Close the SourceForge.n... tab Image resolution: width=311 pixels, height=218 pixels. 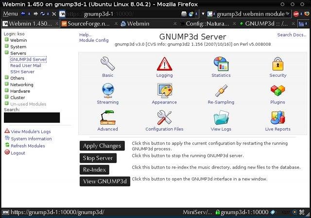point(116,24)
